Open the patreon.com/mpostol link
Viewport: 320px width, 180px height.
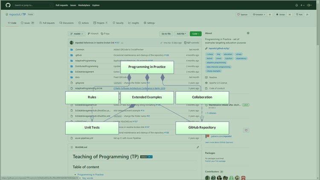point(221,136)
